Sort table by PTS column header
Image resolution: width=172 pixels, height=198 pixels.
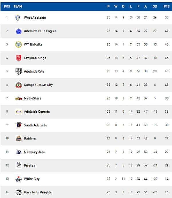pyautogui.click(x=166, y=6)
